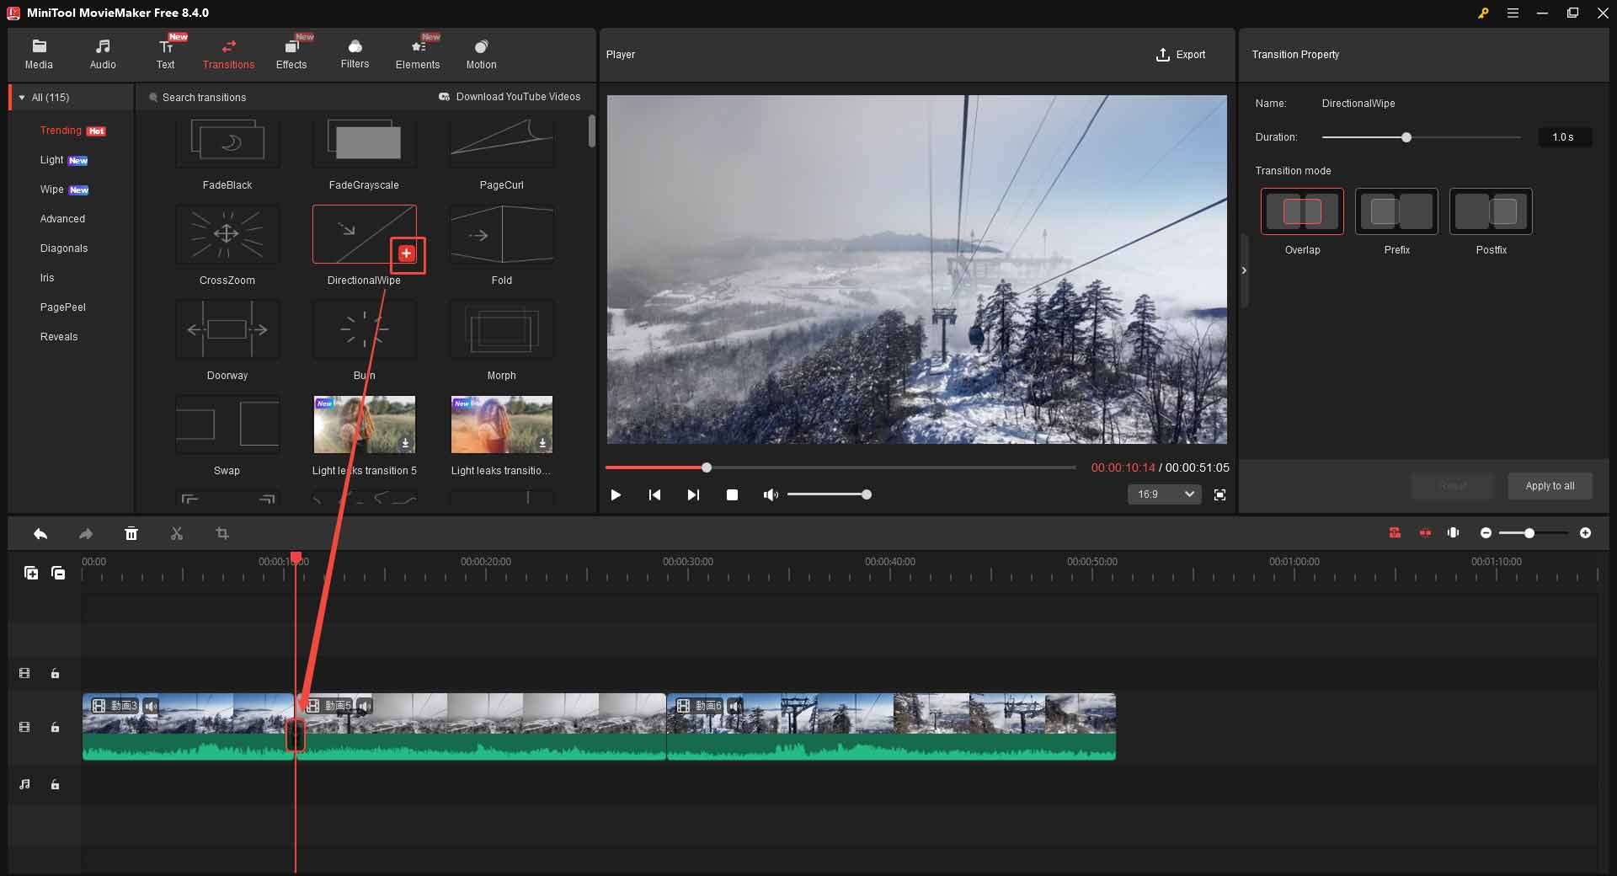1617x876 pixels.
Task: Open the Trending transitions category
Action: [x=61, y=131]
